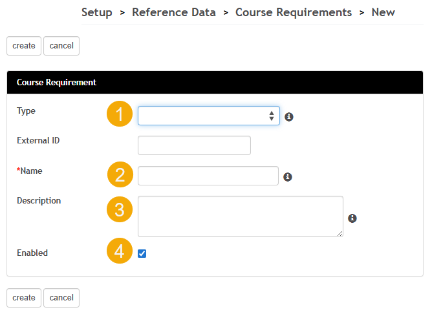Focus the External ID input field
The width and height of the screenshot is (432, 314).
pos(194,145)
